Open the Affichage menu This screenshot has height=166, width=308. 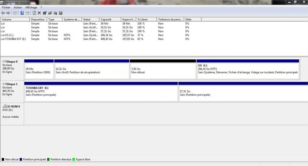(31, 7)
